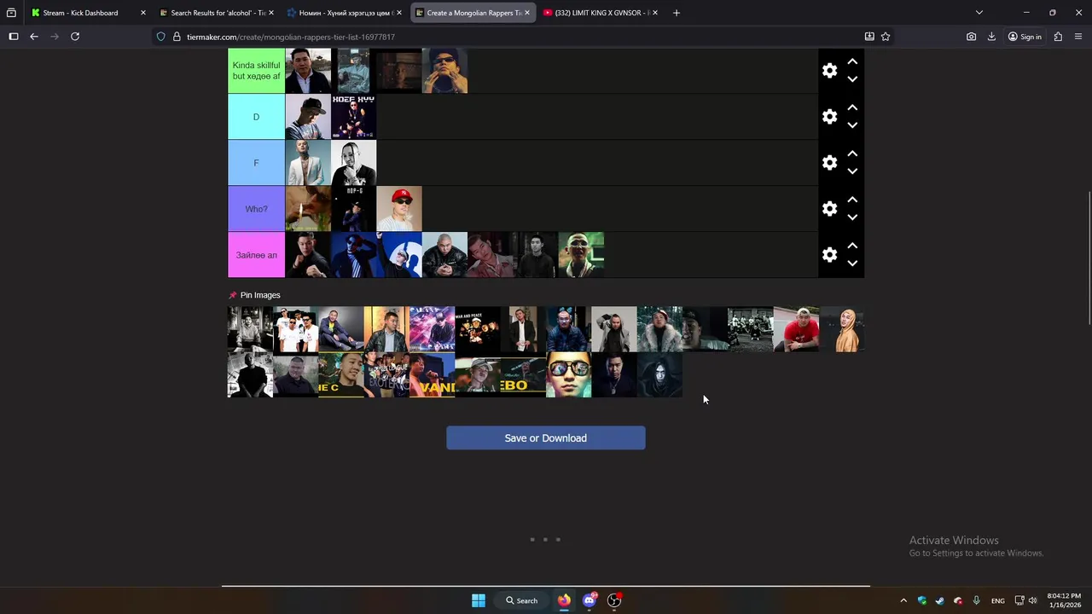This screenshot has height=614, width=1092.
Task: Open settings gear for Kinda skillful tier row
Action: [x=829, y=71]
